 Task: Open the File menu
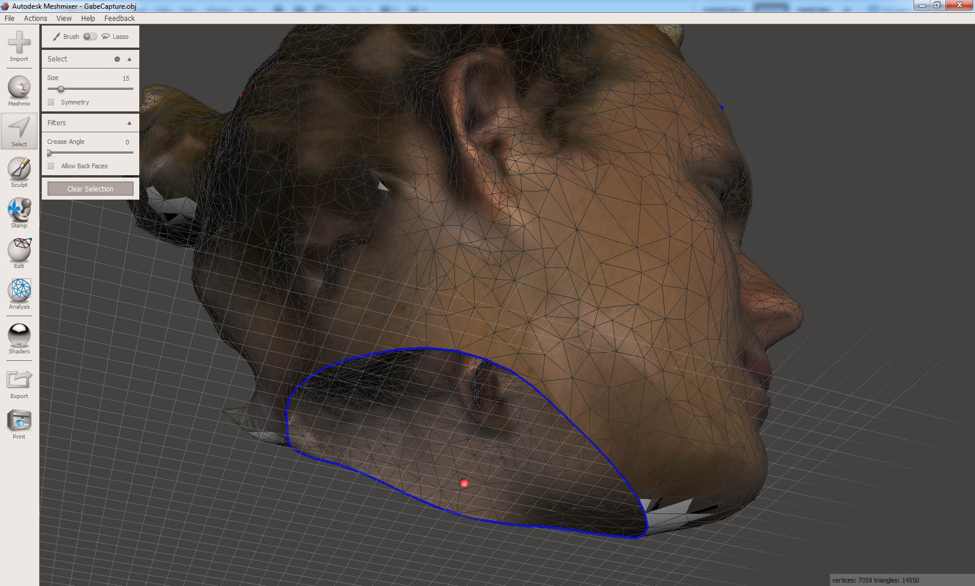pyautogui.click(x=9, y=19)
